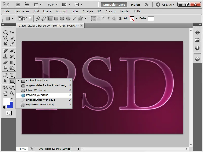
Task: Select the Eraser tool
Action: click(5, 62)
